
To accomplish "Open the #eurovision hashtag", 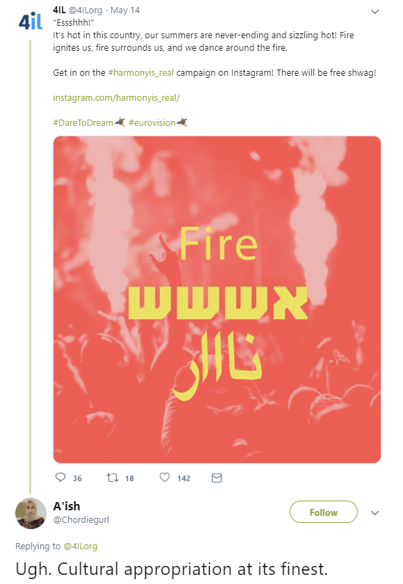I will pos(152,122).
